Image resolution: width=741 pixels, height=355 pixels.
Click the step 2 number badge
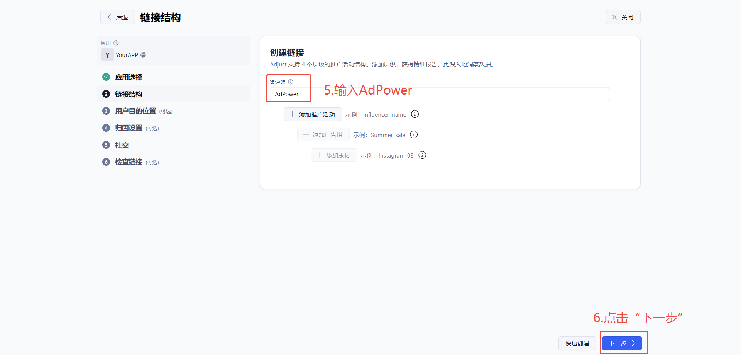click(106, 94)
